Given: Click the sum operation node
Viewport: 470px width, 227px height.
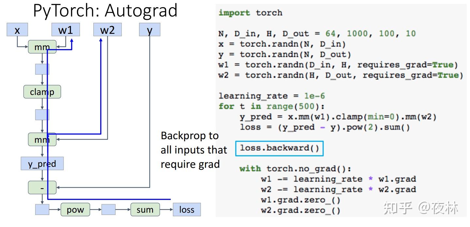Looking at the screenshot, I should 145,210.
